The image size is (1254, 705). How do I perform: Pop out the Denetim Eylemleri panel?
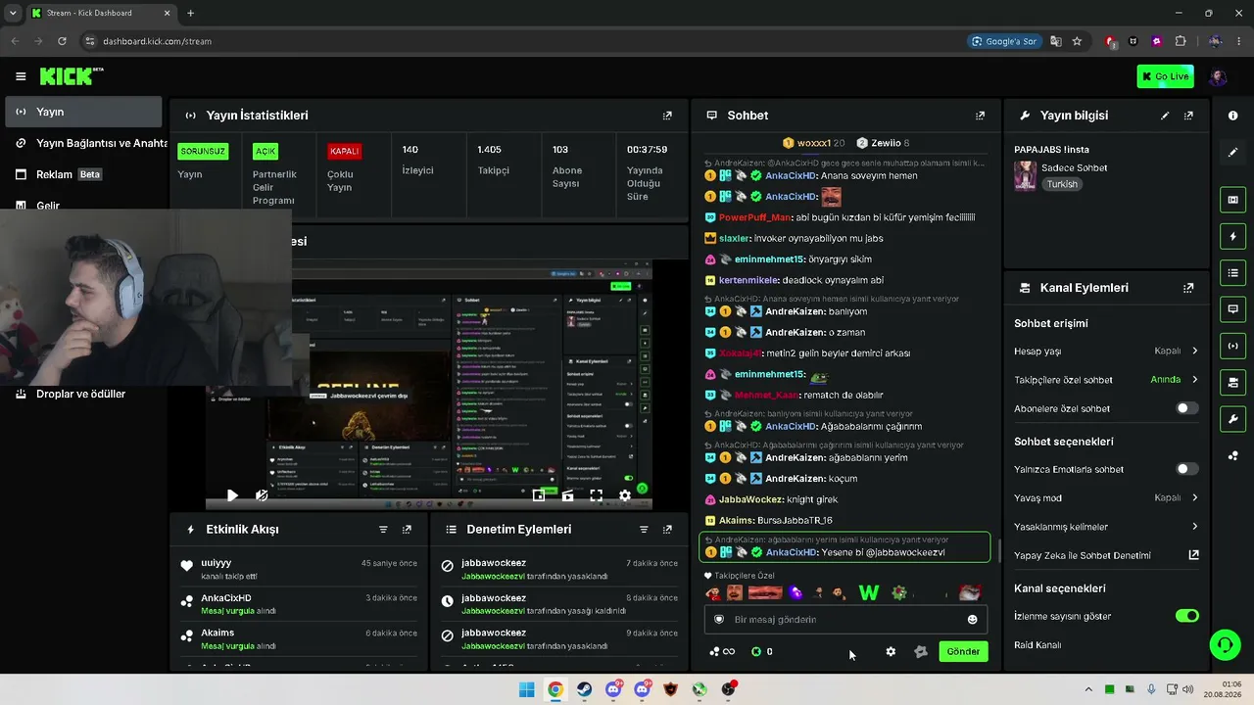coord(667,530)
